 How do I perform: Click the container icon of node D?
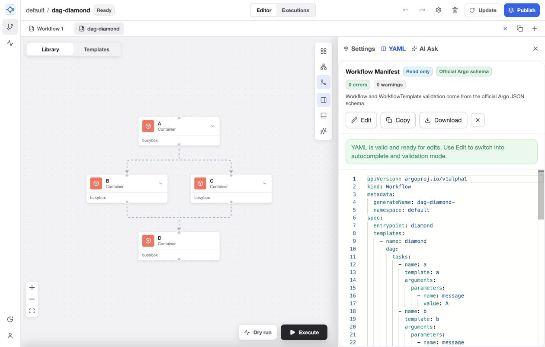click(148, 241)
